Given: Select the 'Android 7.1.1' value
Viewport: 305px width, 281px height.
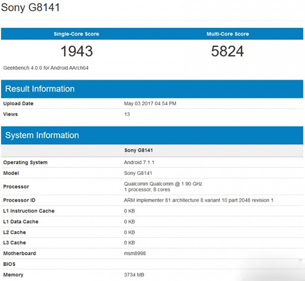Looking at the screenshot, I should (x=139, y=162).
